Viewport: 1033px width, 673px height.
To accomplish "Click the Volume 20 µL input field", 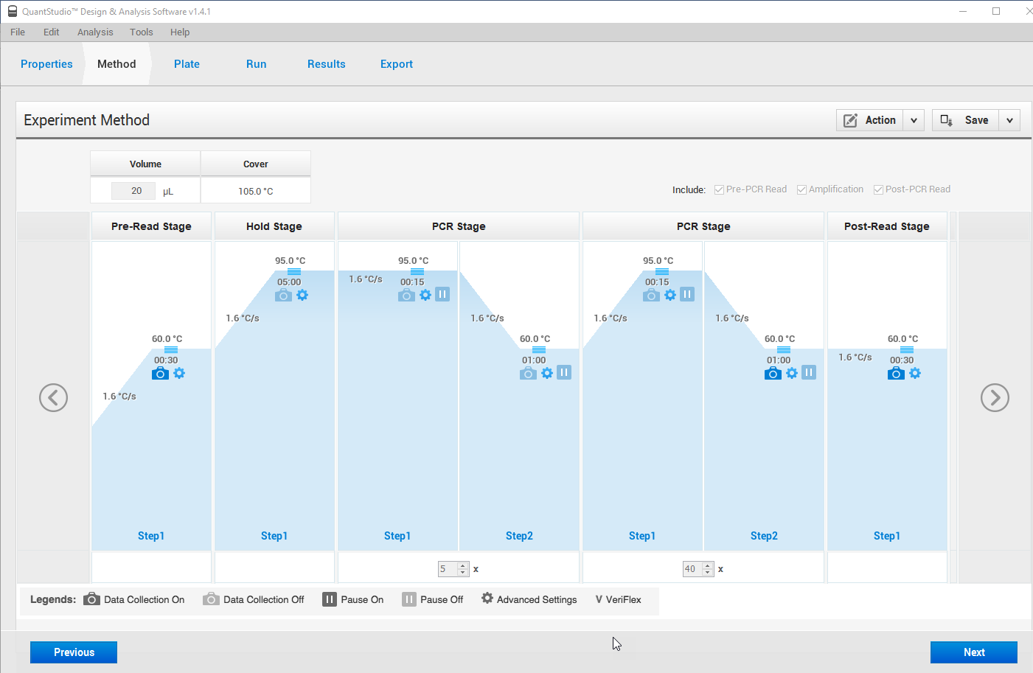I will pos(133,191).
